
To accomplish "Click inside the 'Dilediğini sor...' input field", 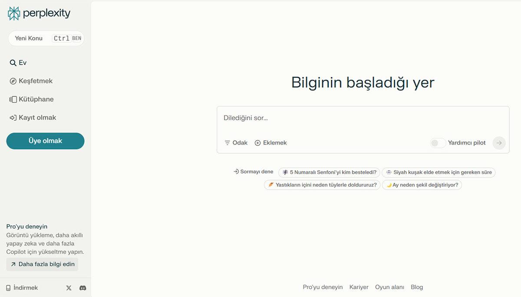I will click(x=304, y=118).
